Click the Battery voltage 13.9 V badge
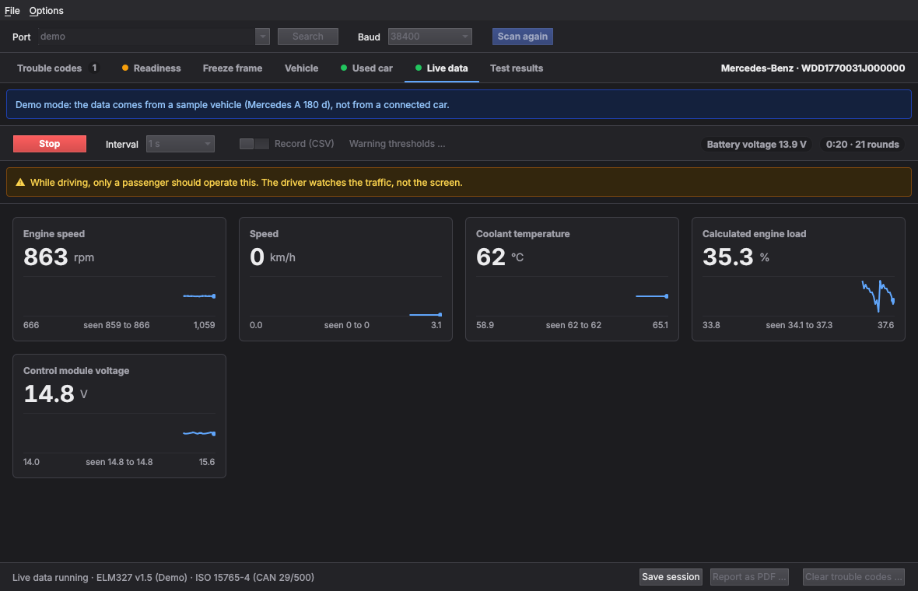 [756, 145]
